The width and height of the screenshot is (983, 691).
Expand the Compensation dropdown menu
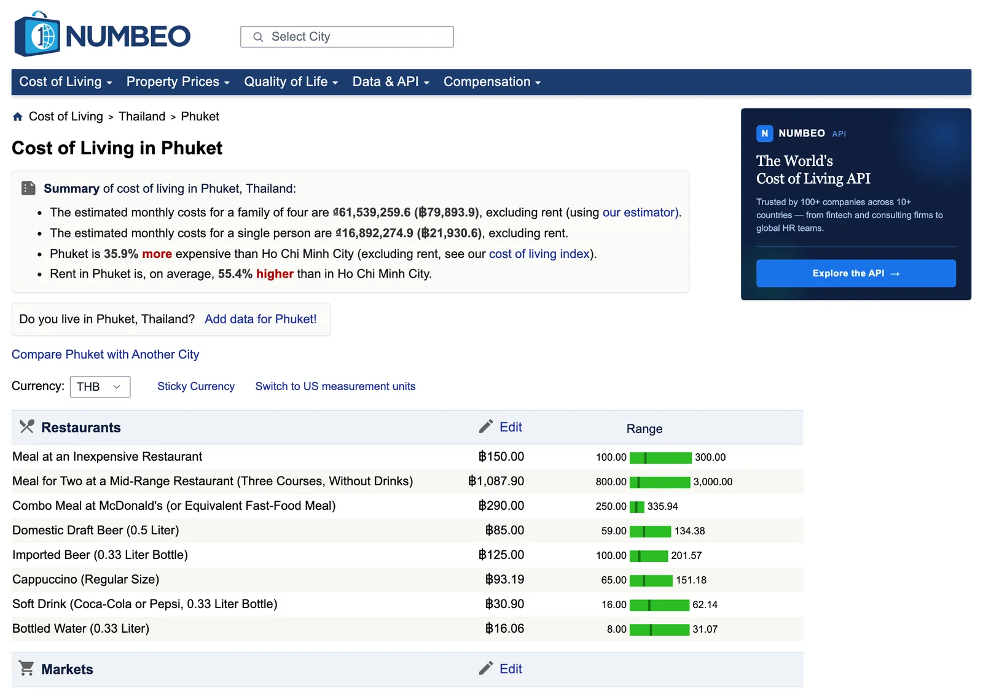click(492, 82)
